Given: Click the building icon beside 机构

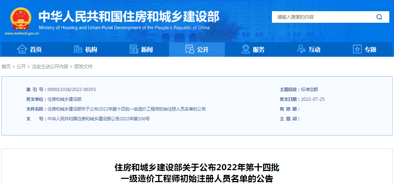Looking at the screenshot, I should click(x=78, y=49).
